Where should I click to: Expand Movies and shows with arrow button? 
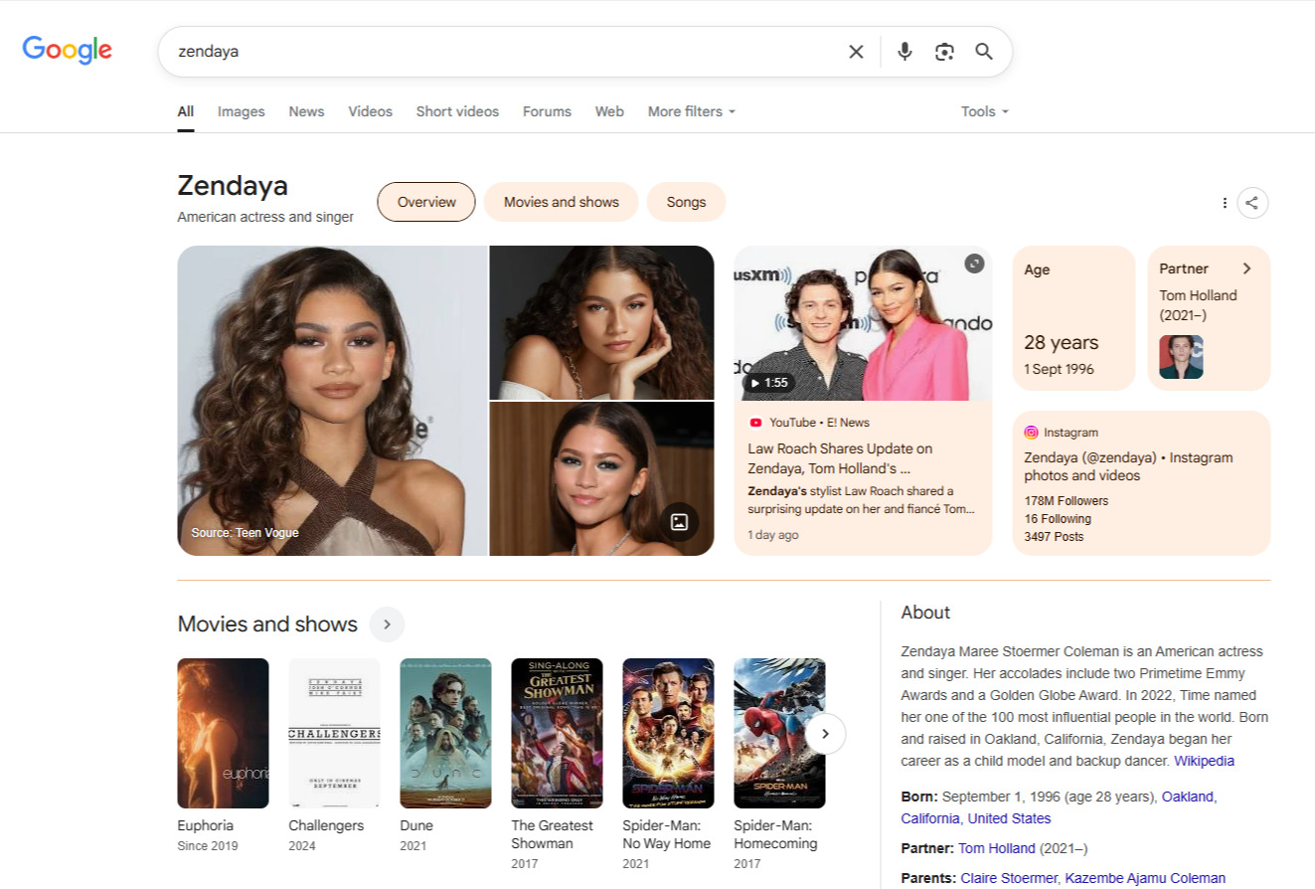click(387, 624)
